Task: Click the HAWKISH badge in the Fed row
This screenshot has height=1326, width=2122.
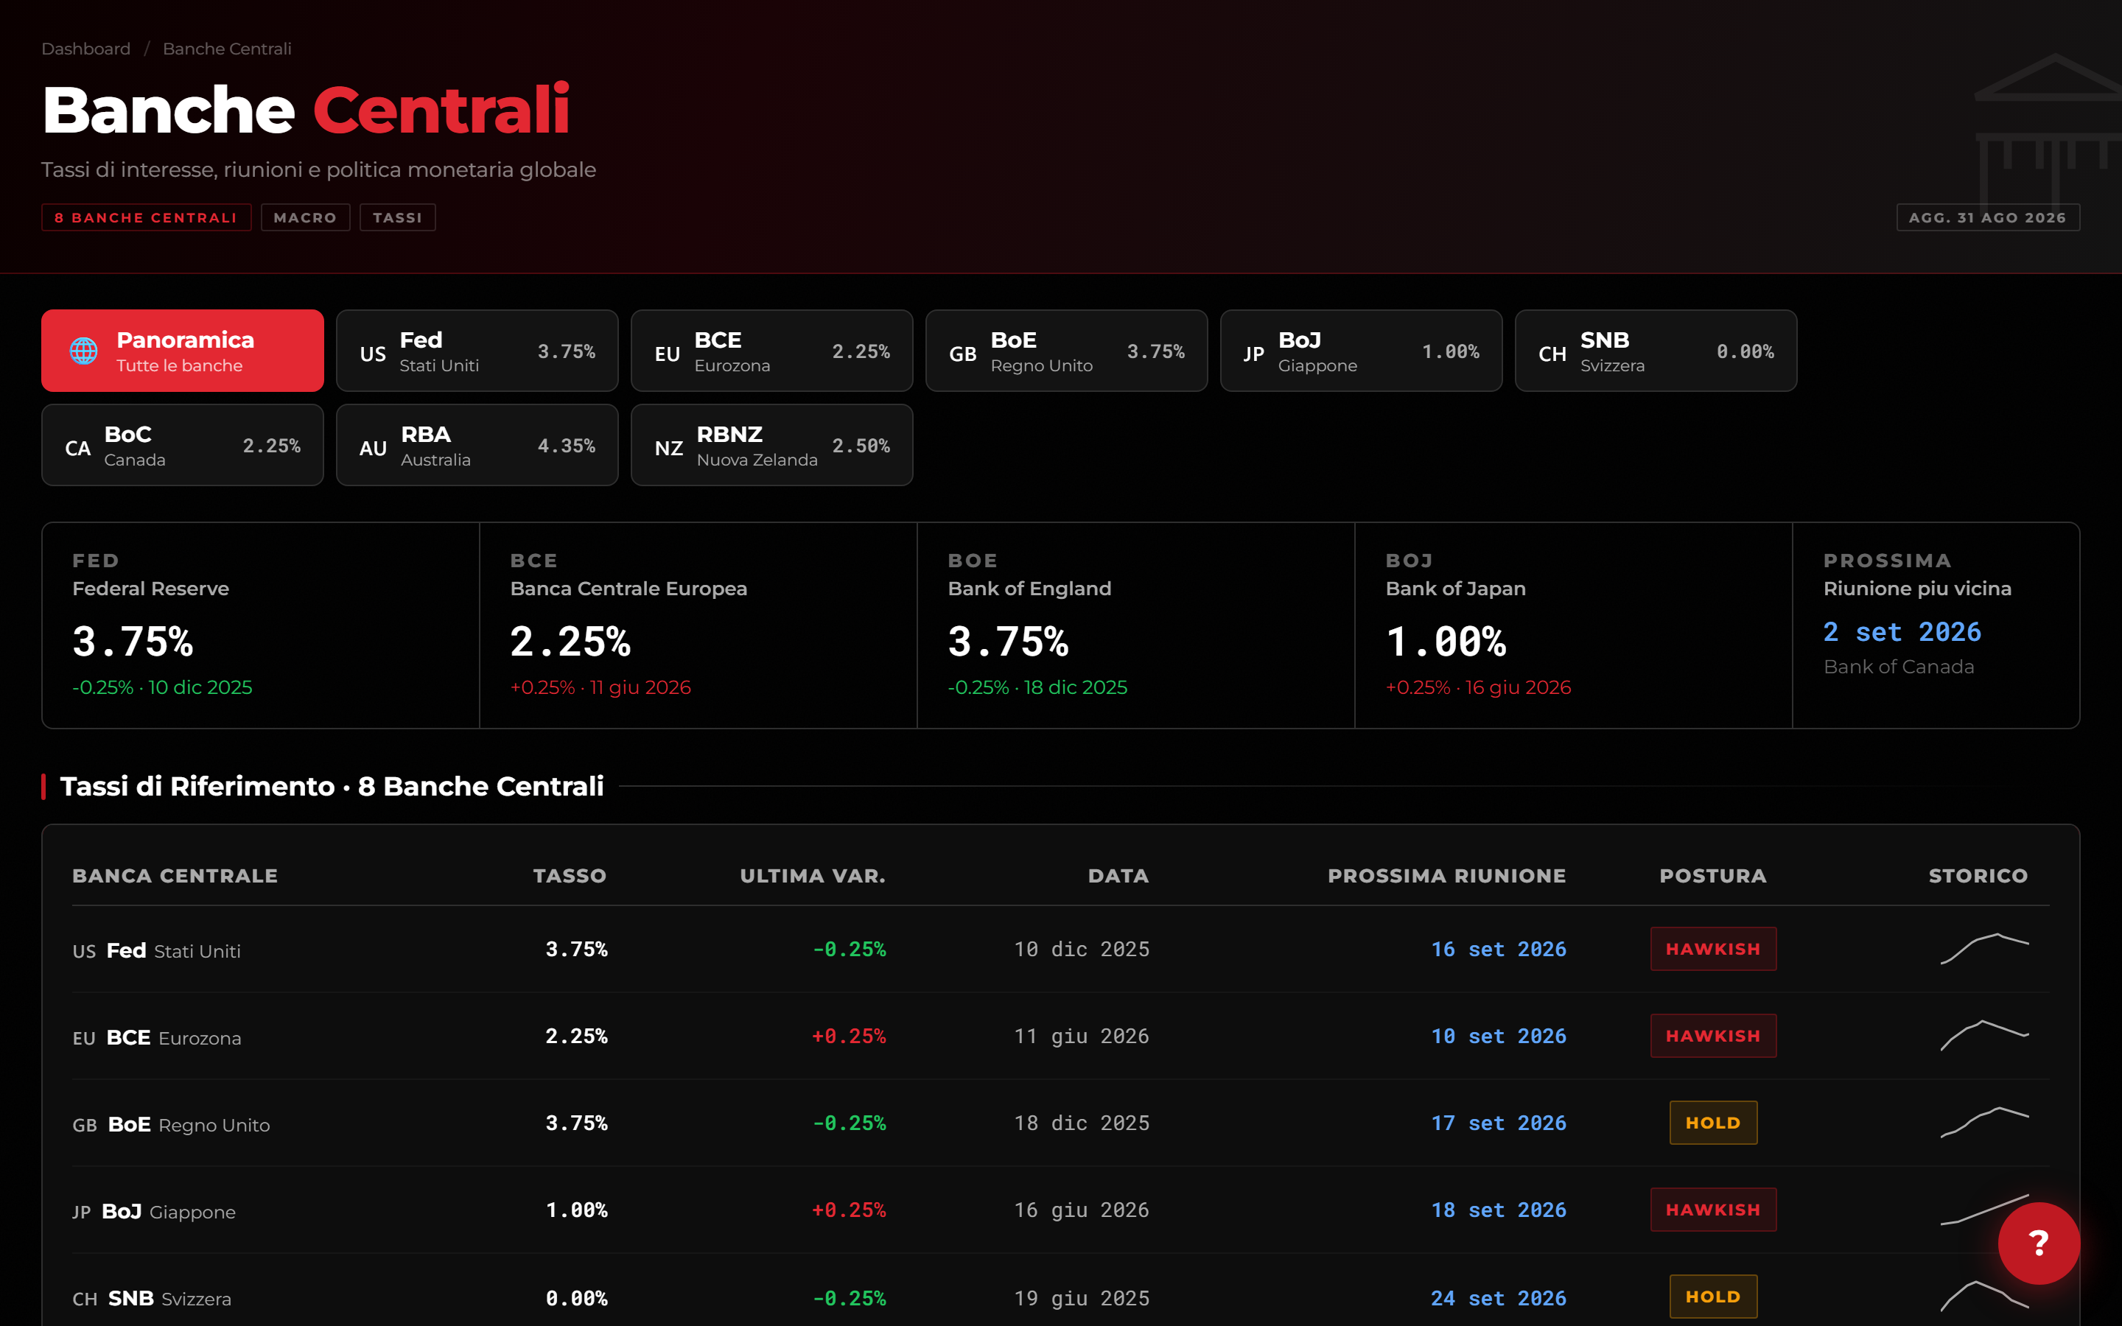Action: pos(1713,949)
